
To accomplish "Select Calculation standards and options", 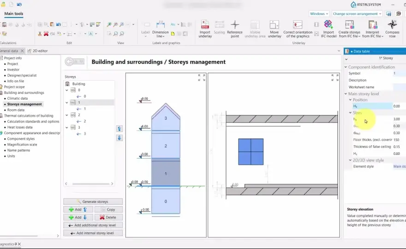I will coord(33,121).
